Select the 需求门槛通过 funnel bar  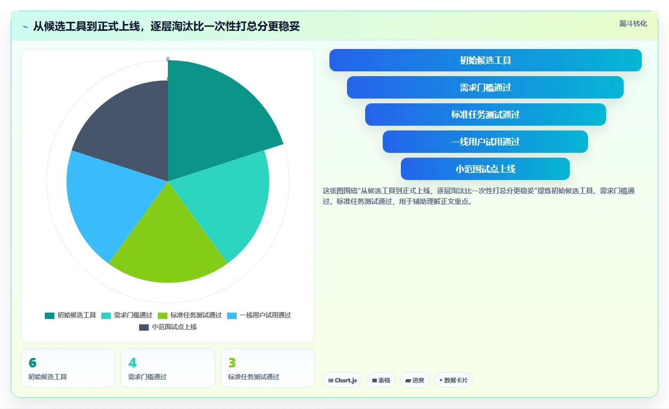click(486, 87)
